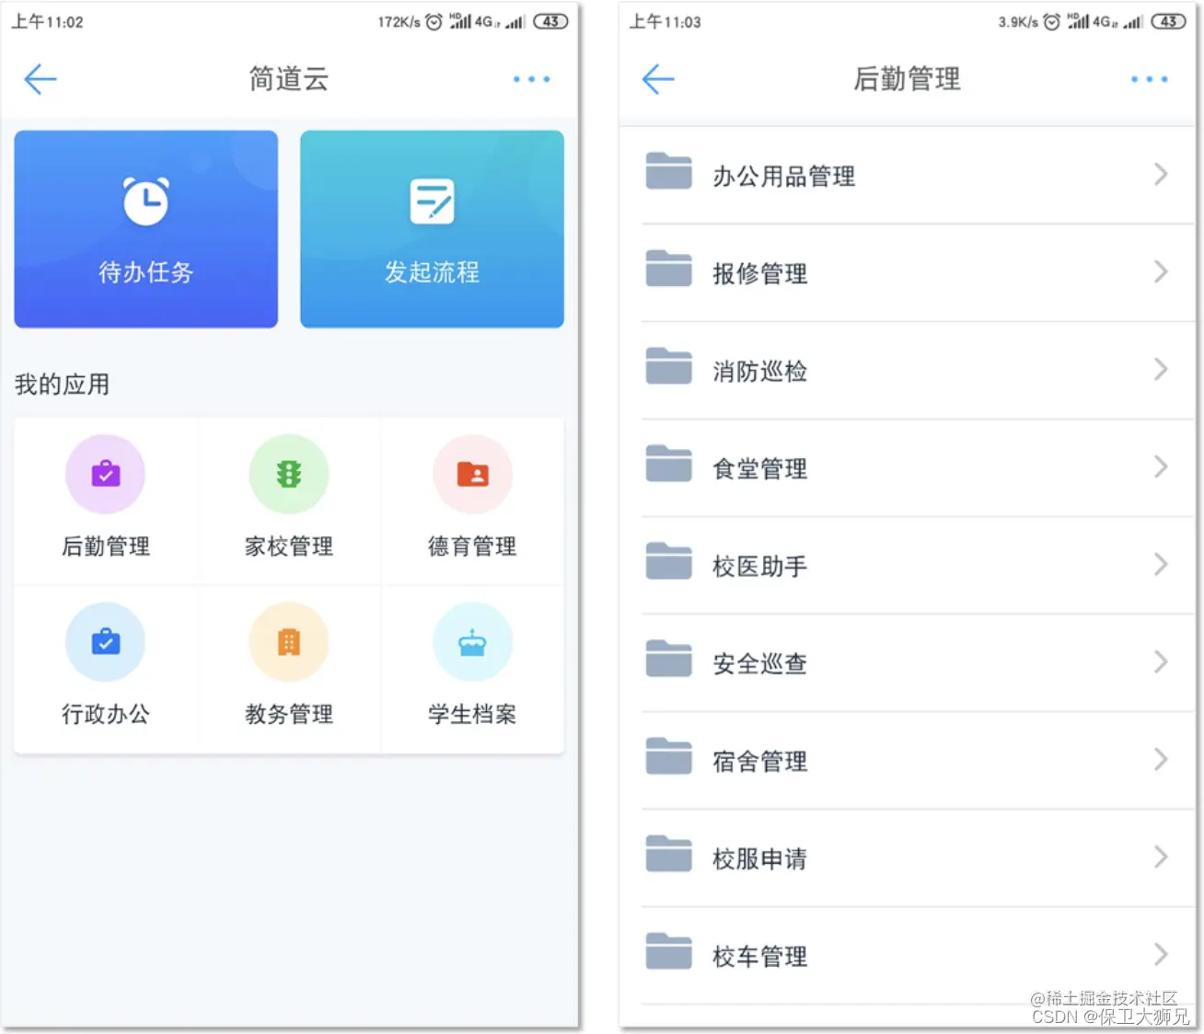Select the 家校管理 traffic light icon
This screenshot has width=1204, height=1034.
(x=289, y=474)
